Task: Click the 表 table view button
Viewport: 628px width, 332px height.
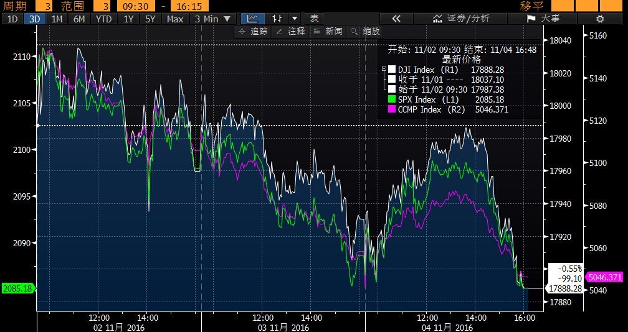Action: coord(314,19)
